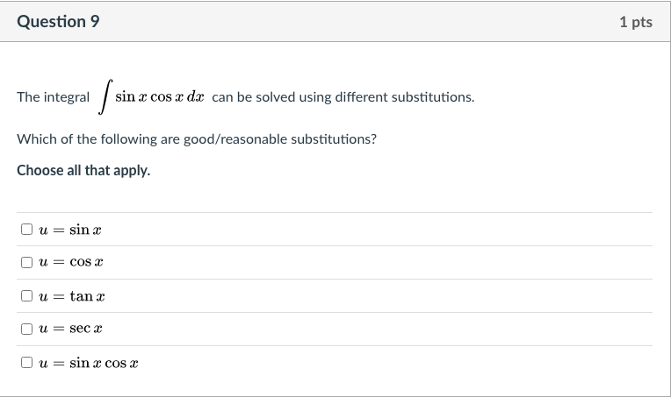Click the 'sin x cos x dx' integrand expression
The height and width of the screenshot is (397, 671).
pyautogui.click(x=160, y=97)
